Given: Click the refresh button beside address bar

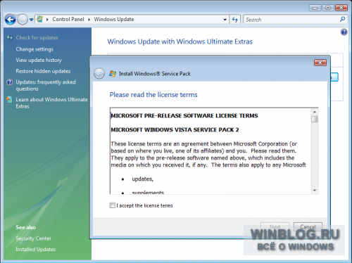Looking at the screenshot, I should click(234, 20).
